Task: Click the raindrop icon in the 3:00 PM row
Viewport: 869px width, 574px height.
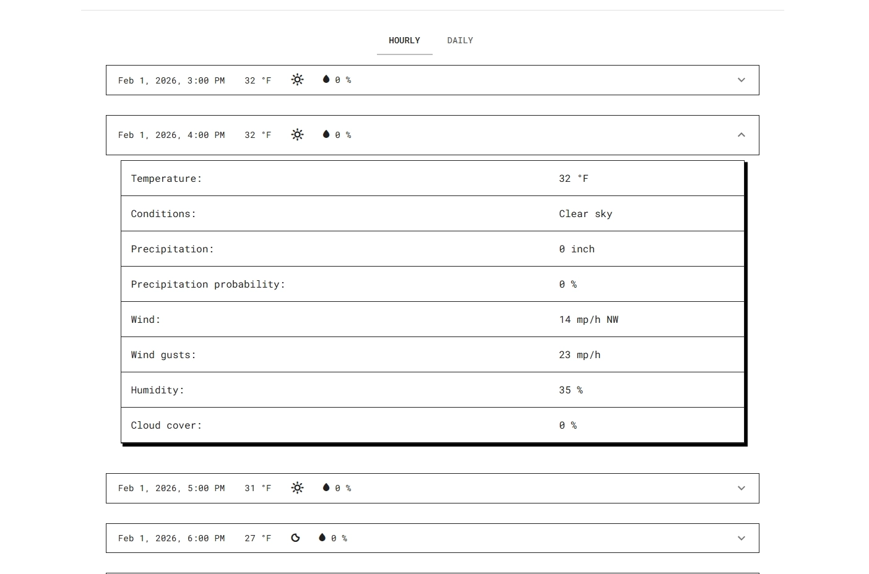Action: (x=326, y=79)
